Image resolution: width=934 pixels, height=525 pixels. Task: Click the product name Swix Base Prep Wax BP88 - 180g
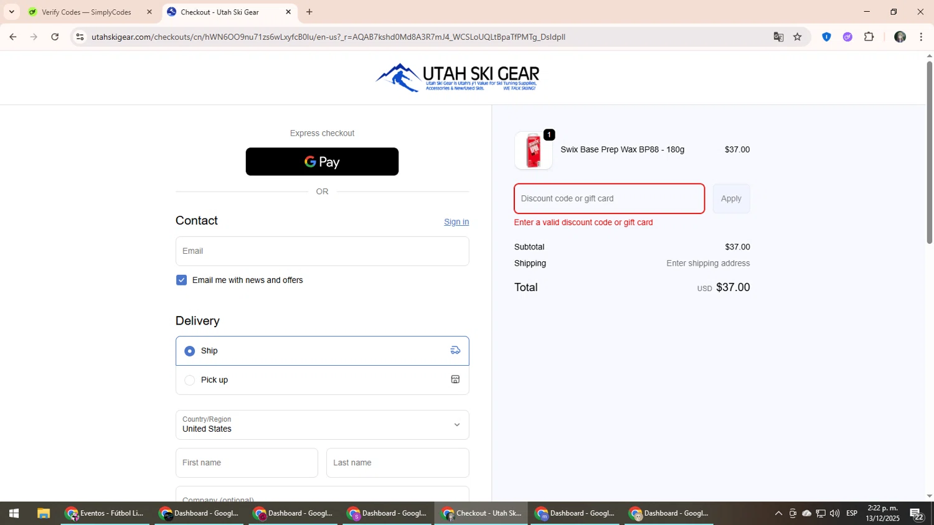pos(622,149)
